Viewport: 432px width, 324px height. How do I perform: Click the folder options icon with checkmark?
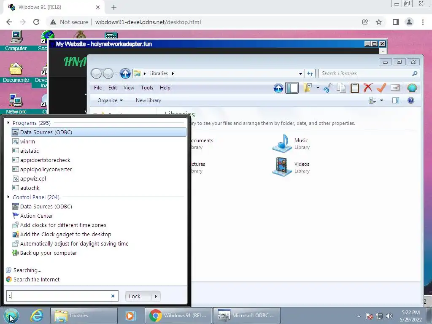pos(308,88)
